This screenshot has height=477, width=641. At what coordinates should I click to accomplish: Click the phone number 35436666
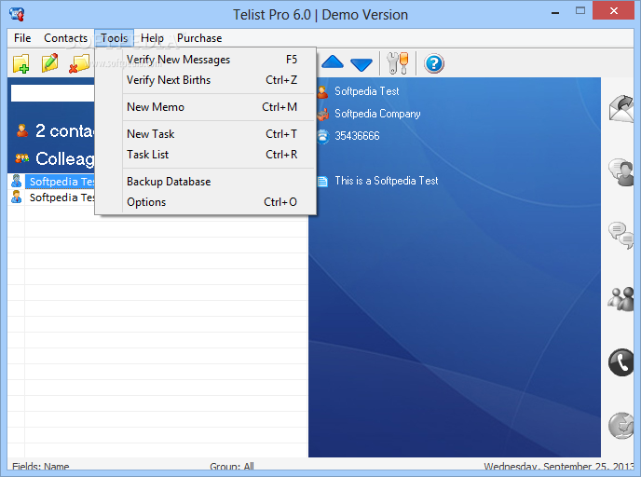[357, 136]
